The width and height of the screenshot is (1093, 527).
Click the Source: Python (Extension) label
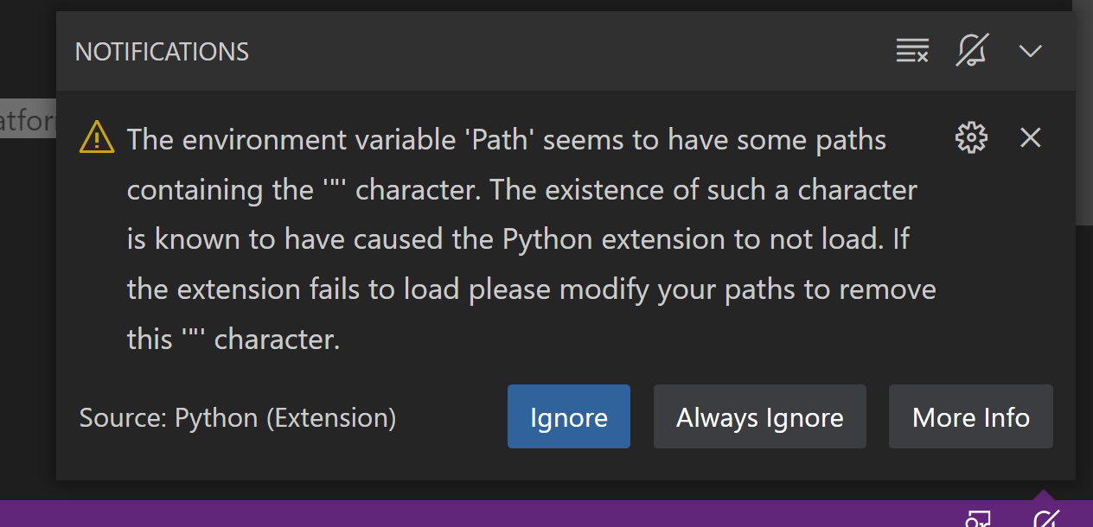pos(238,418)
